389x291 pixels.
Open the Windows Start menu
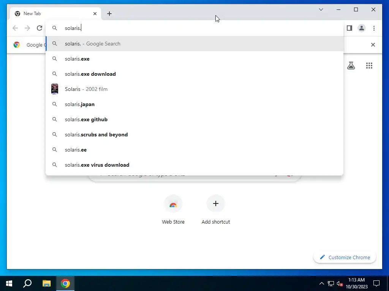9,283
